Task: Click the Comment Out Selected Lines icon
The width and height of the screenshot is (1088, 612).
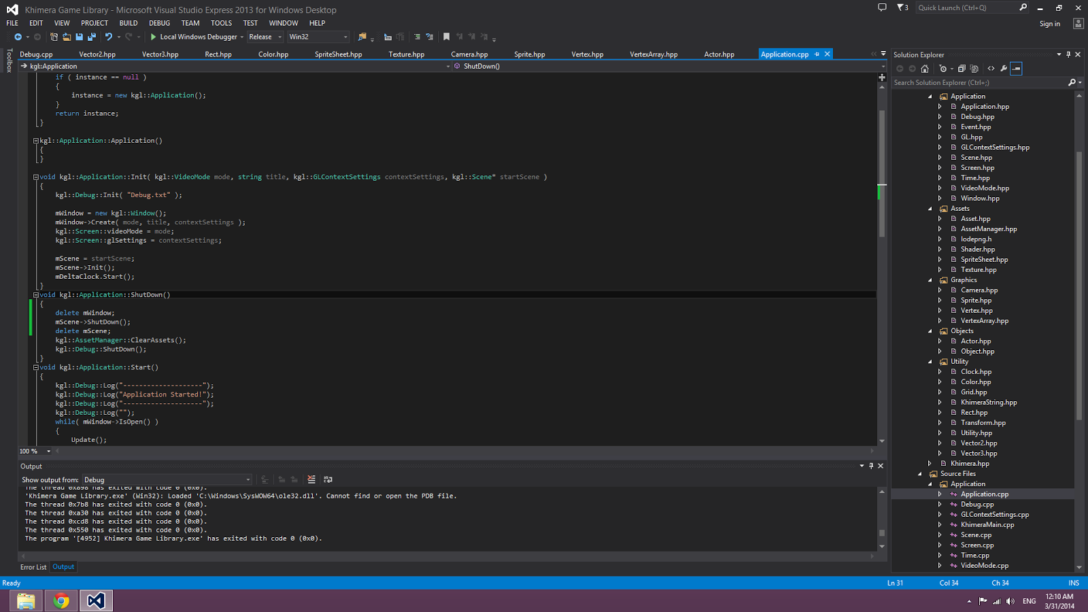Action: (417, 37)
